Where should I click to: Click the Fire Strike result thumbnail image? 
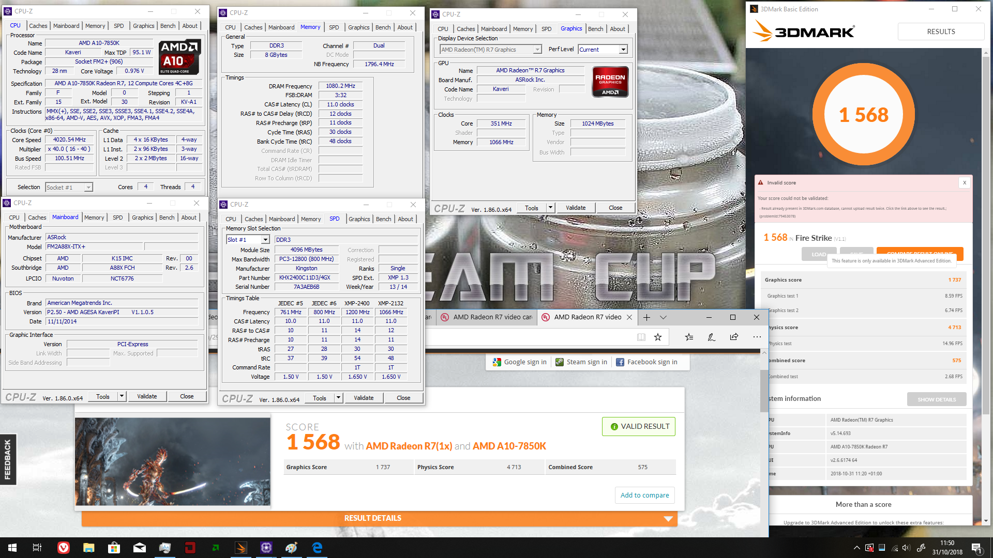tap(173, 461)
